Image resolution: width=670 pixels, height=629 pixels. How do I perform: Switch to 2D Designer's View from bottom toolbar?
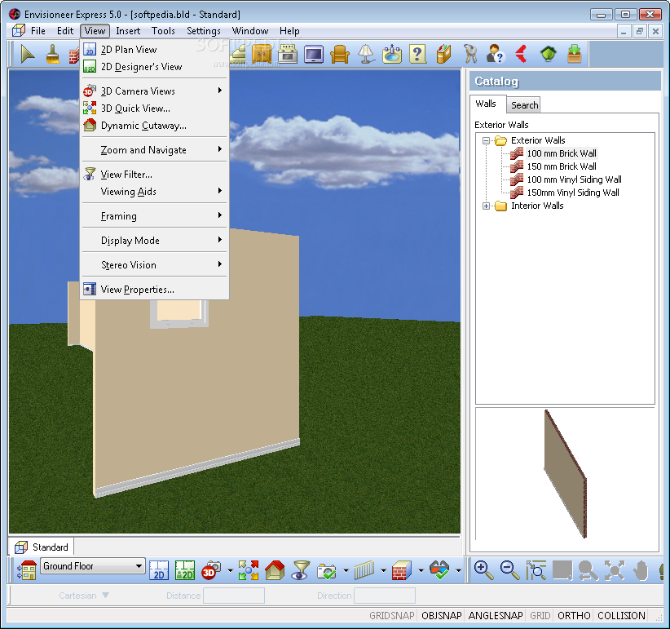(185, 570)
